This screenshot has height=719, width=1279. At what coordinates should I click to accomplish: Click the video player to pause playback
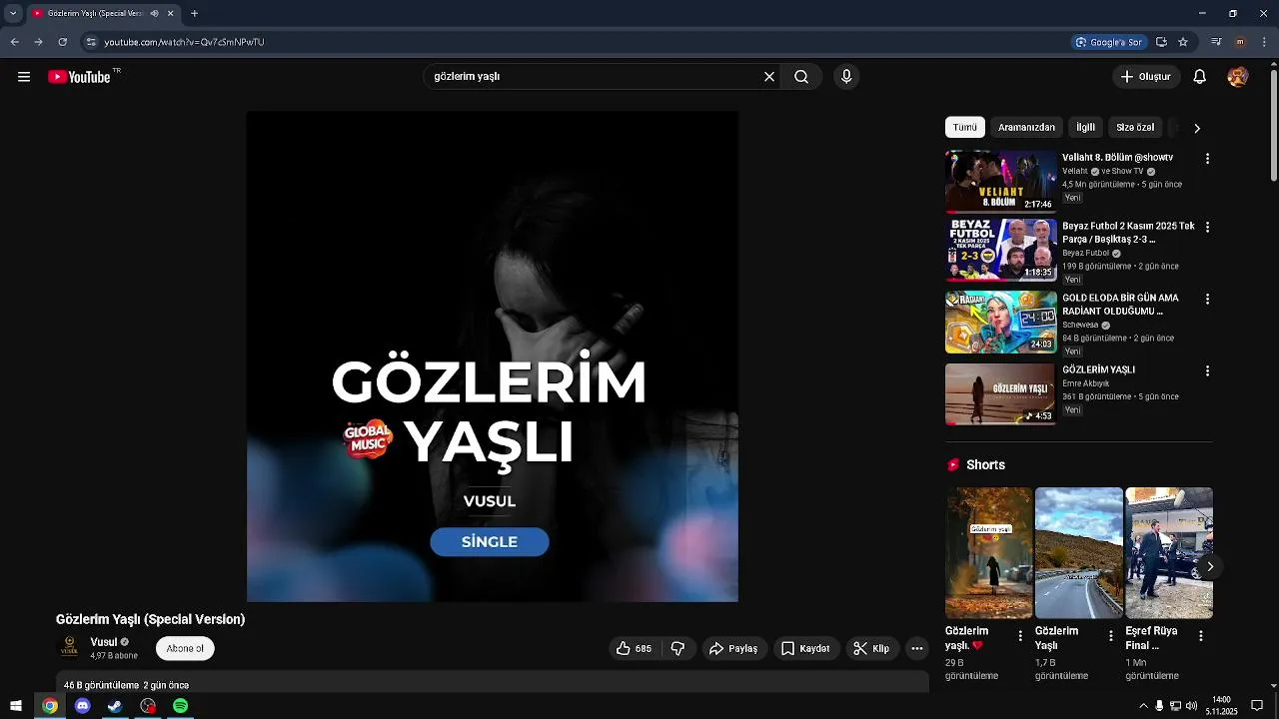tap(493, 357)
